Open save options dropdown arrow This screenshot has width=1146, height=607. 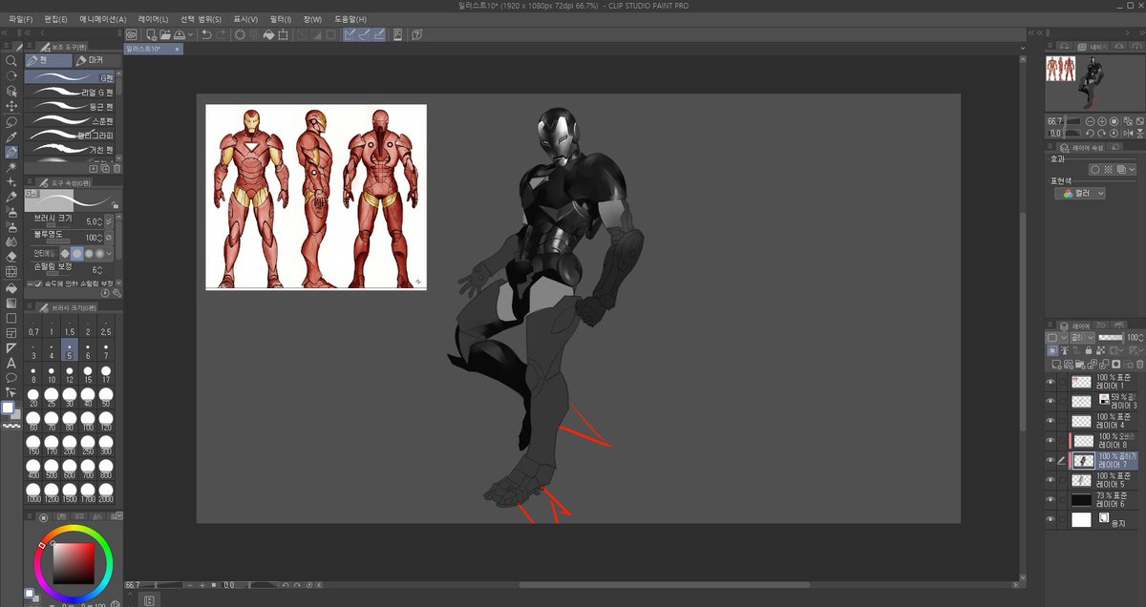(x=191, y=34)
